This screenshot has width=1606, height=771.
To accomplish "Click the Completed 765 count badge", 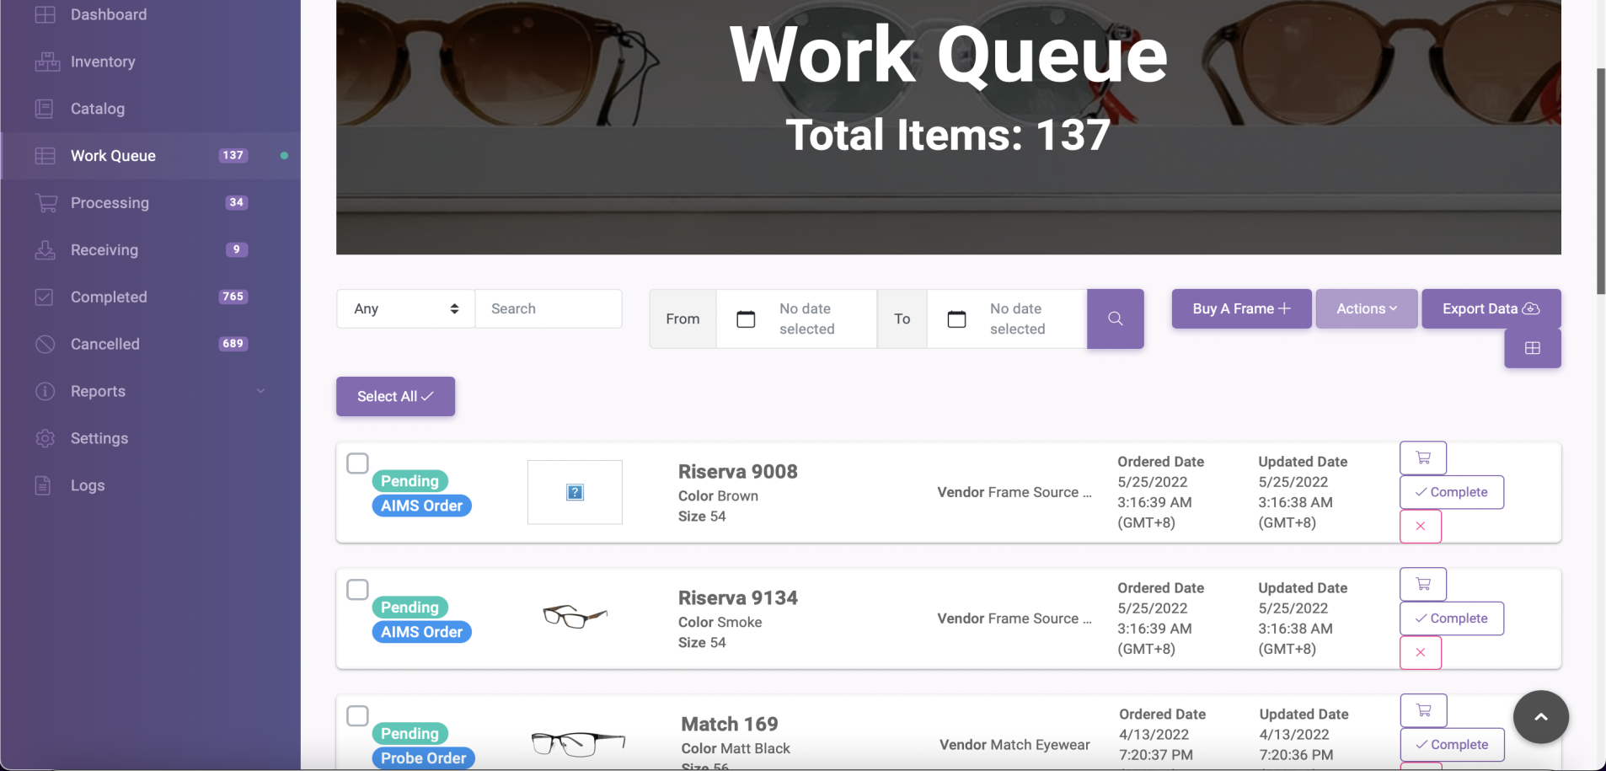I will click(233, 297).
